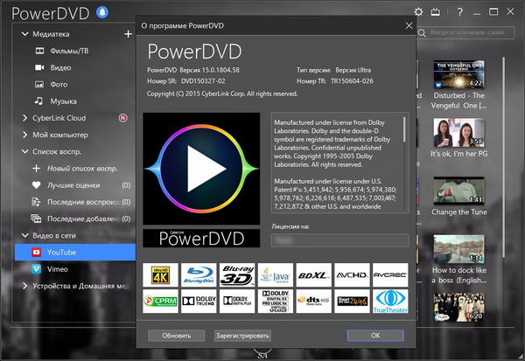
Task: Click the Dolby TrueHD logo
Action: [x=199, y=301]
